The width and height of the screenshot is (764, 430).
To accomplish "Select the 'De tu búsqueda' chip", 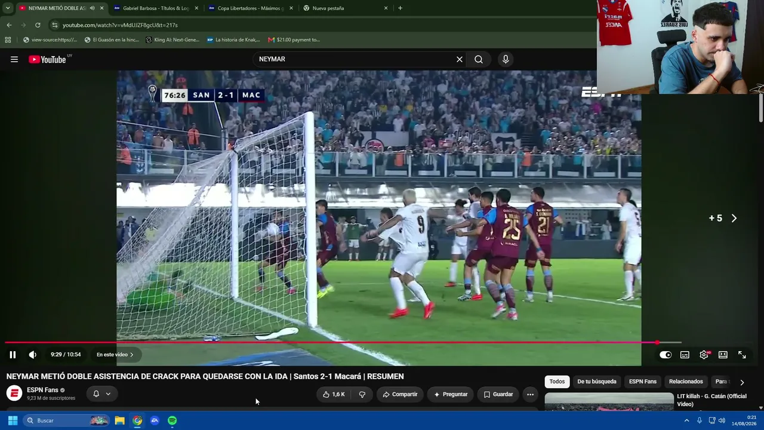I will point(597,382).
